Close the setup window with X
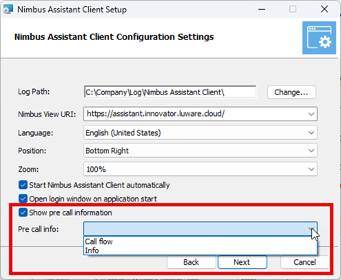Viewport: 341px width, 280px height. [x=324, y=10]
